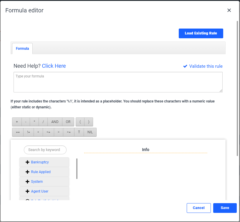Screen dimensions: 240x222
Task: Insert the multiply asterisk operator
Action: click(x=34, y=122)
